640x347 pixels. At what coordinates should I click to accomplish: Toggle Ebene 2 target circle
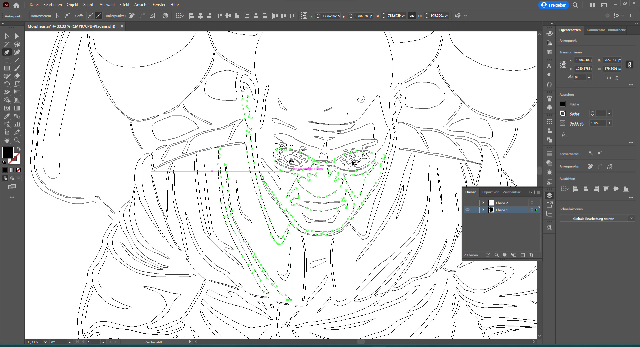coord(532,203)
